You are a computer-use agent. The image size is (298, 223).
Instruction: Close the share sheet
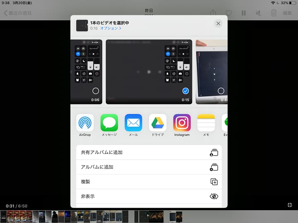click(x=218, y=24)
